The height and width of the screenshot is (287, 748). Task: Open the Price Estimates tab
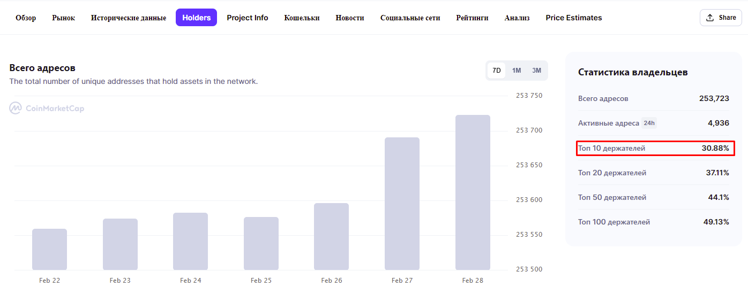click(574, 18)
